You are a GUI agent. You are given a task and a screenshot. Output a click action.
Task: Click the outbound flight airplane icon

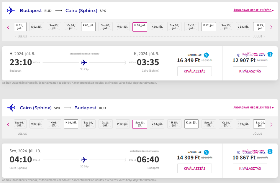coord(11,11)
